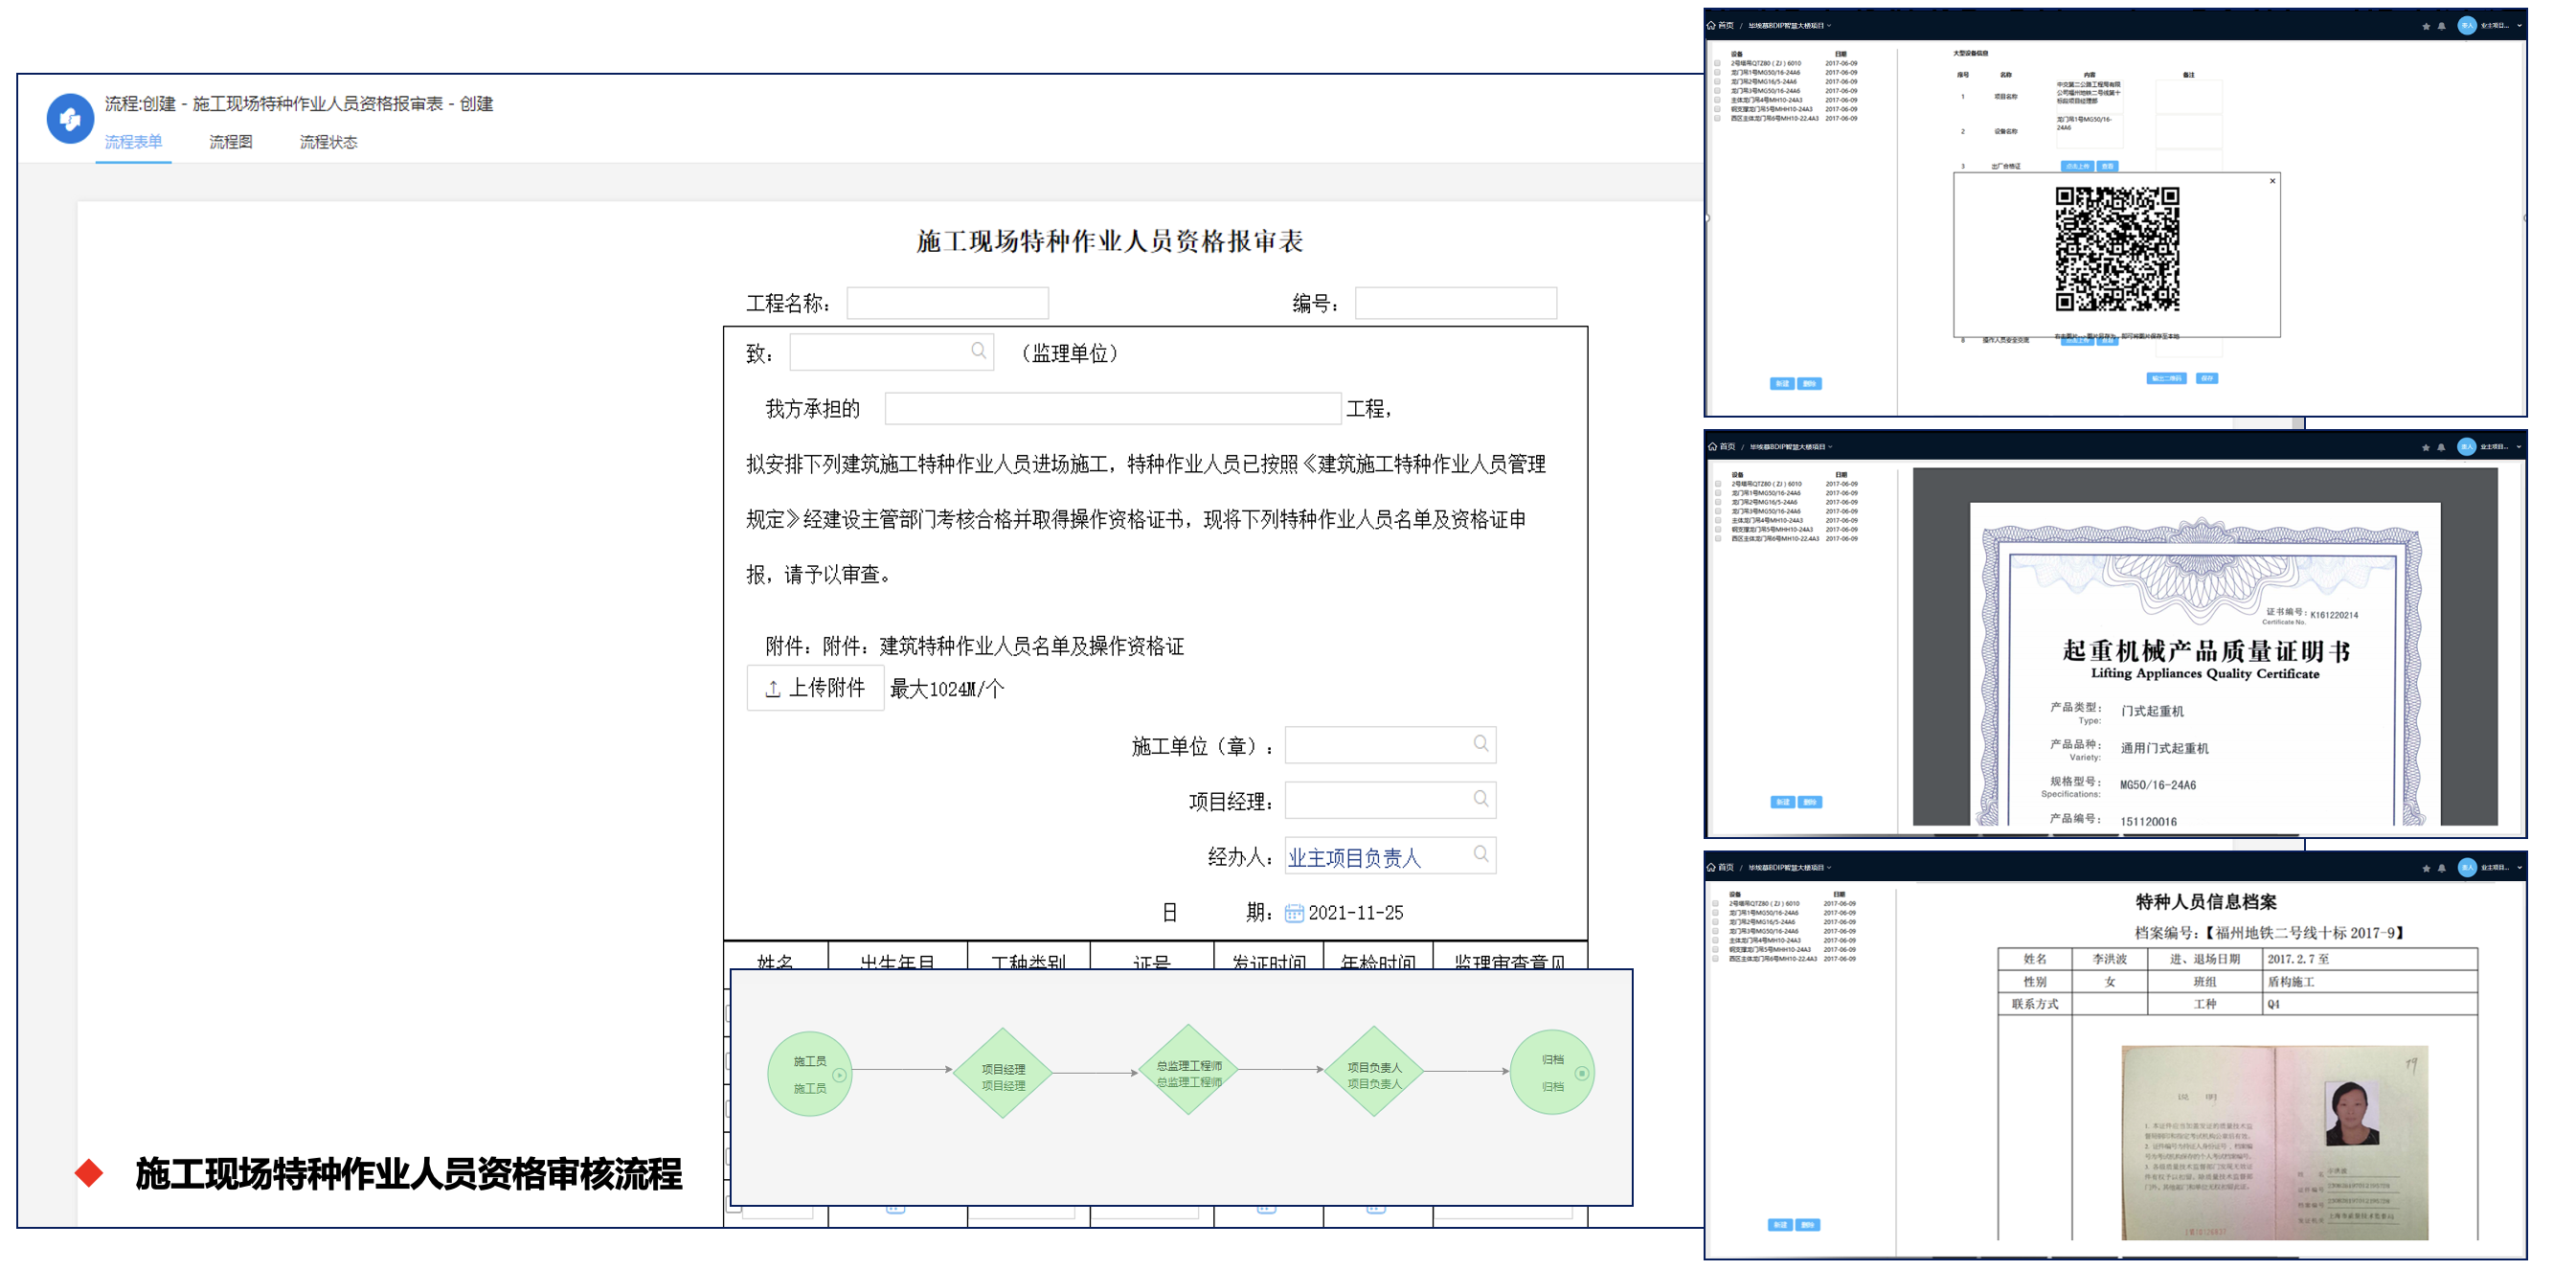Check 龙门吊1号MG50/16-24A6 in 特种人员信息档案 window

[x=1716, y=913]
